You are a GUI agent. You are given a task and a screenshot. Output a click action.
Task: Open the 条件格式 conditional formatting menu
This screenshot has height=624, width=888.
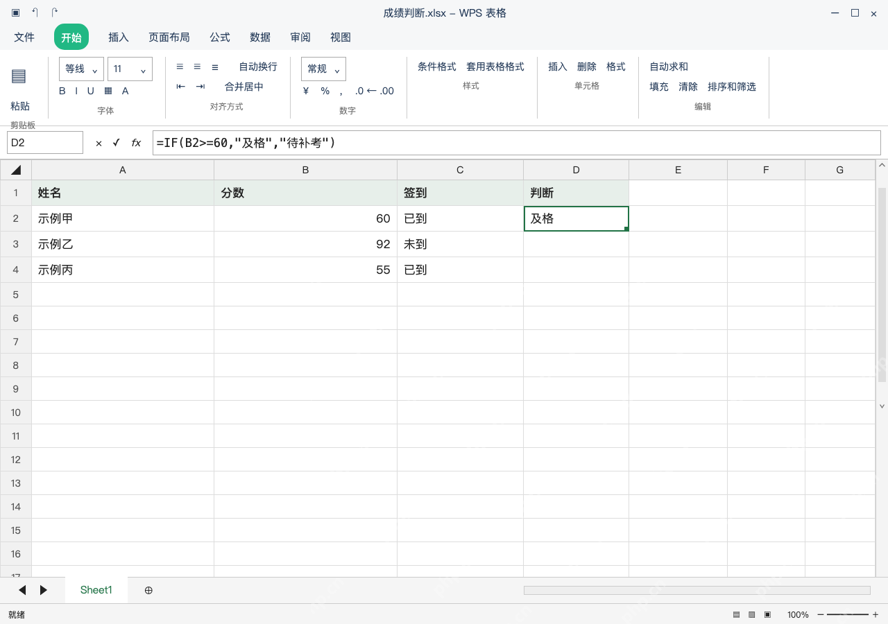coord(437,67)
